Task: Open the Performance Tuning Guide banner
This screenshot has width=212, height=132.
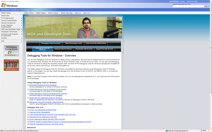Action: [11, 51]
